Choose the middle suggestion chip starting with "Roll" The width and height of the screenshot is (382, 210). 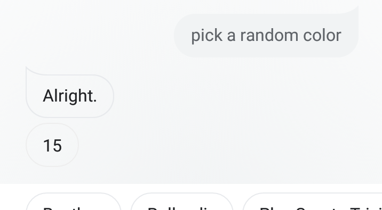[x=182, y=202]
